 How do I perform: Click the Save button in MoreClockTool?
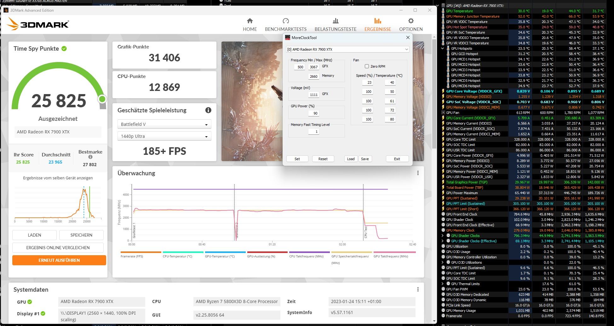[365, 159]
